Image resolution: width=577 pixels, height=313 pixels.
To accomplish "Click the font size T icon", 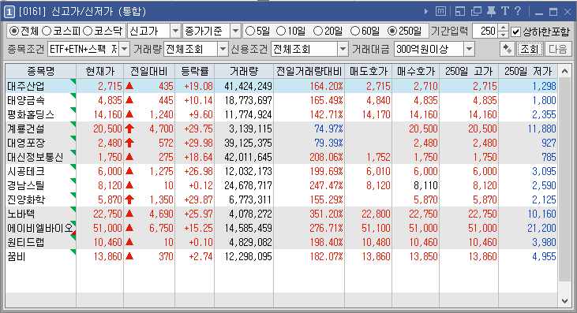I will 505,11.
